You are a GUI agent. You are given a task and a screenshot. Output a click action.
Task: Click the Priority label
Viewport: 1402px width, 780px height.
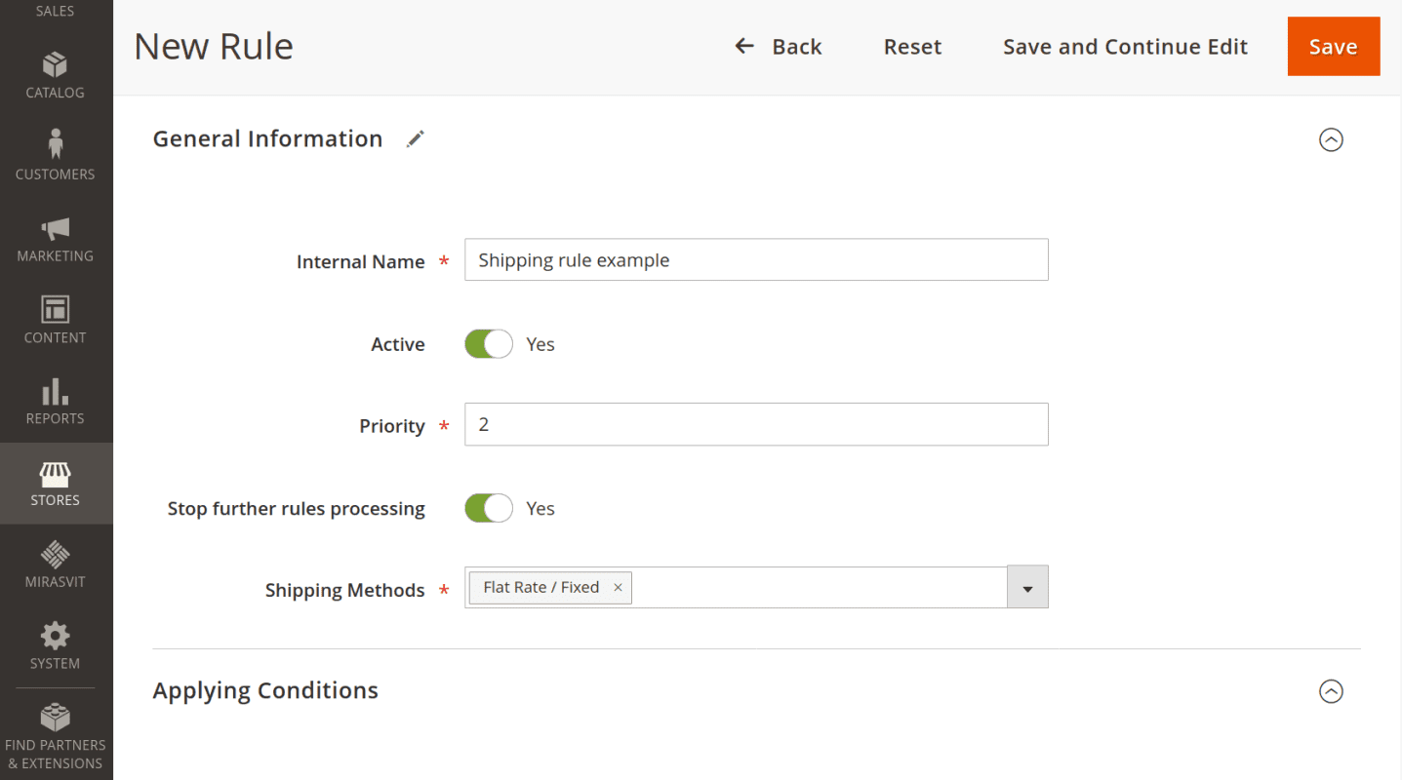pos(392,426)
